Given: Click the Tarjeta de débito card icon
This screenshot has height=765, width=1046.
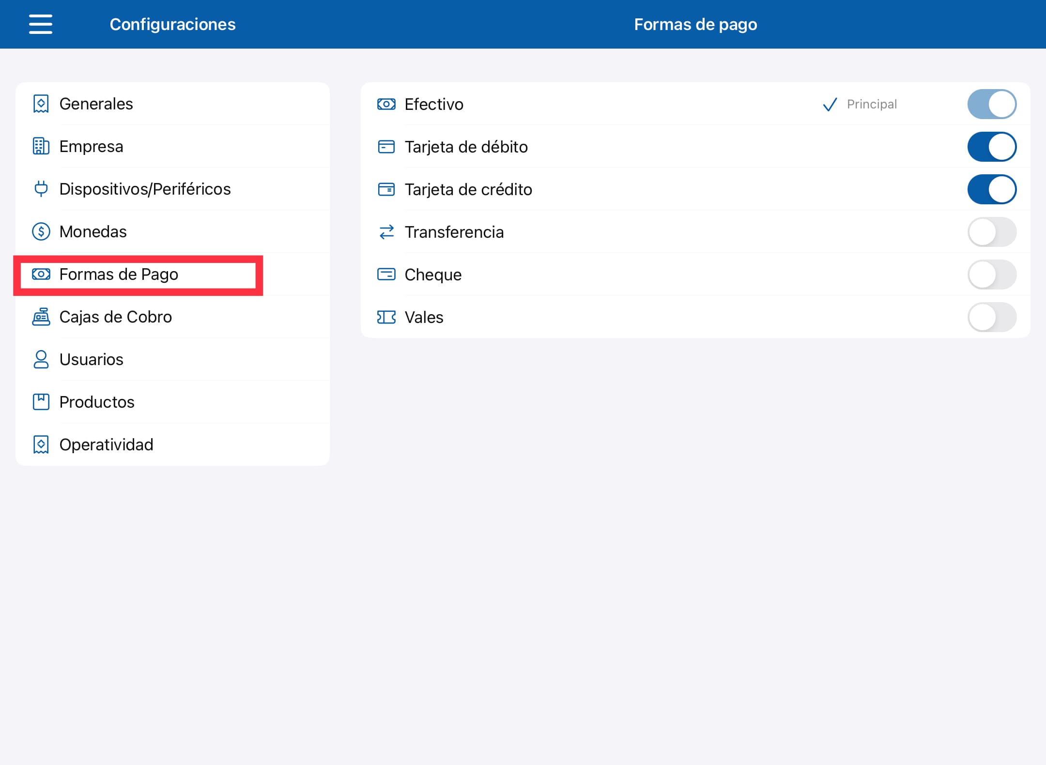Looking at the screenshot, I should [x=386, y=147].
